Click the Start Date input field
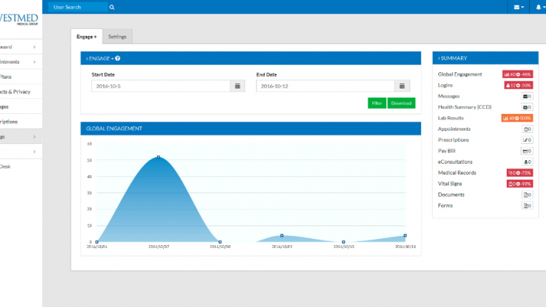Screen dimensions: 546x307 tap(160, 86)
